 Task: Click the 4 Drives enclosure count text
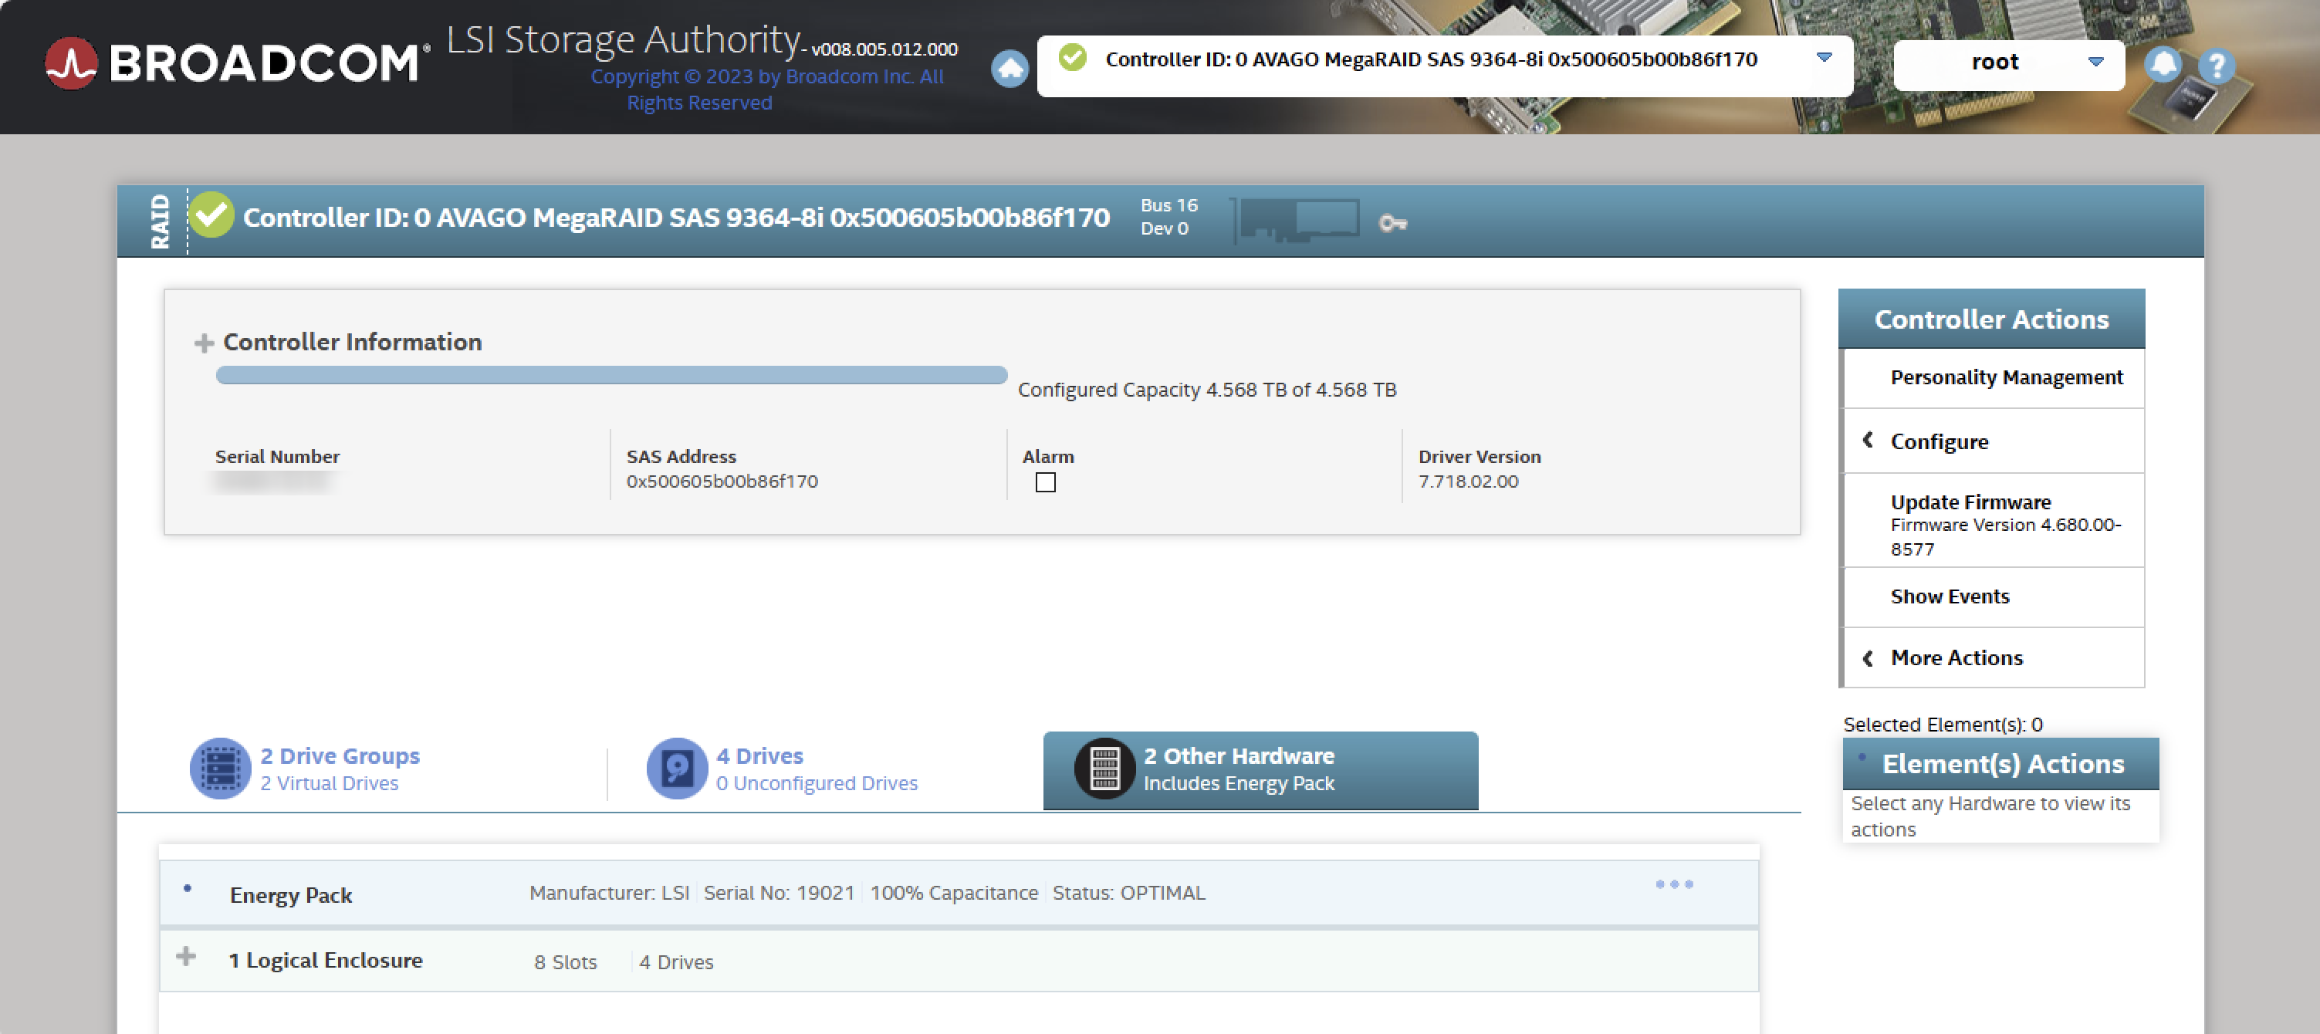coord(675,962)
